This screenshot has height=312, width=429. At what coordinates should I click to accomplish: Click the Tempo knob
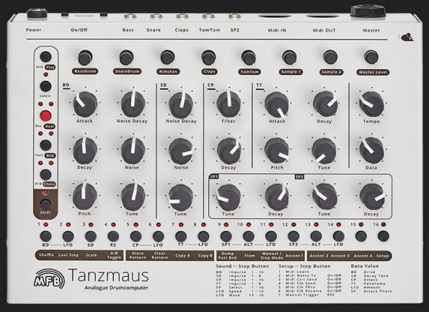click(x=371, y=104)
